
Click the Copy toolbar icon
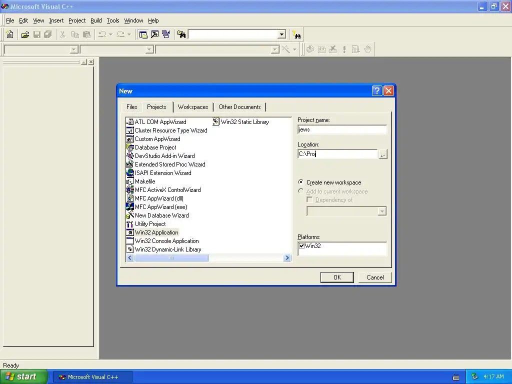75,34
